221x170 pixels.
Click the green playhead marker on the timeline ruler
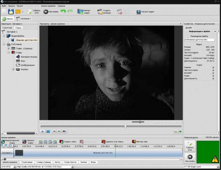(115, 145)
